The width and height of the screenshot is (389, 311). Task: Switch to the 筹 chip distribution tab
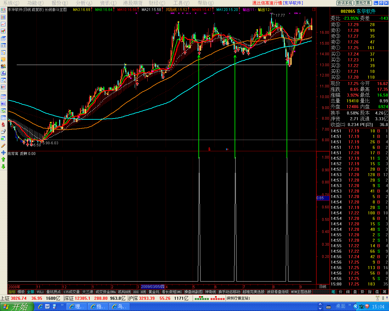385,292
